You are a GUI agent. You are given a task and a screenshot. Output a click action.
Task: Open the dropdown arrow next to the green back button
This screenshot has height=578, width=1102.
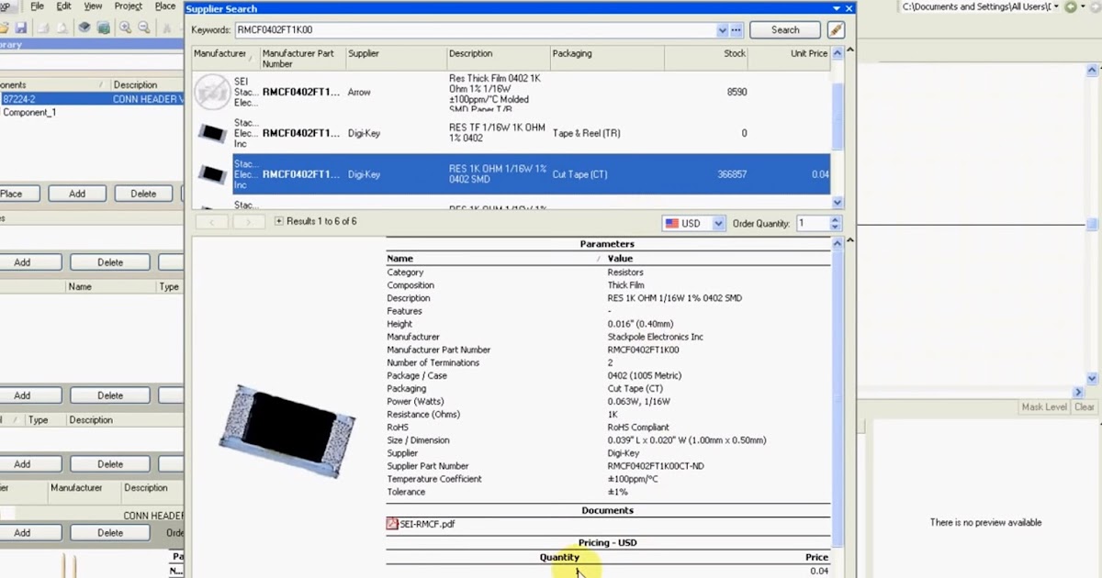click(x=1084, y=7)
